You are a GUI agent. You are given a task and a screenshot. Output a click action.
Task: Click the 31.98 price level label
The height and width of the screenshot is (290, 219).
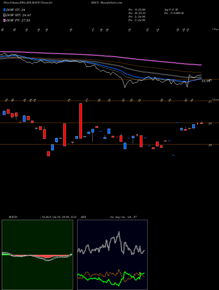(x=206, y=81)
